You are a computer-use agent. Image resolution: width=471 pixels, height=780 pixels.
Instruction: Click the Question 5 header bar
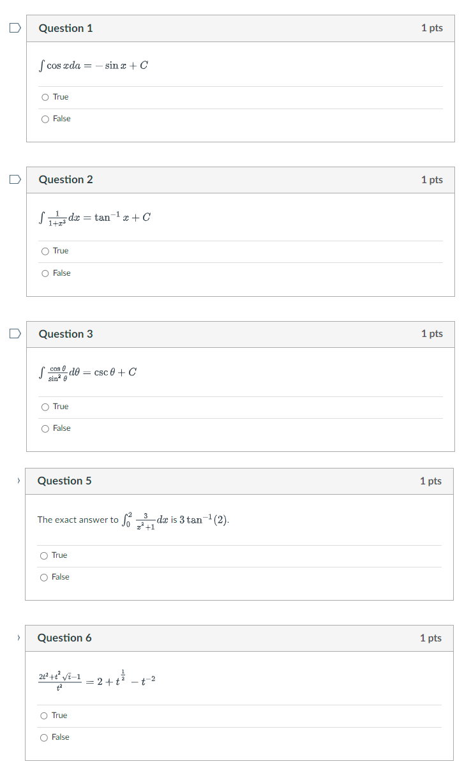pos(240,481)
